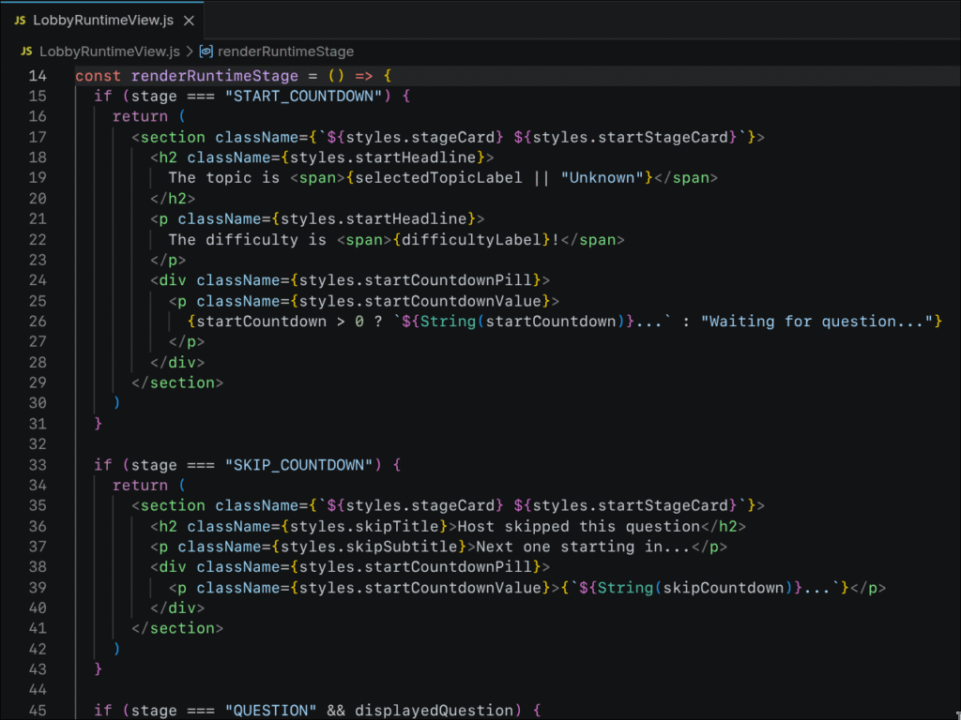Image resolution: width=961 pixels, height=720 pixels.
Task: Click the symbol icon before renderRuntimeStage breadcrumb
Action: [x=206, y=52]
